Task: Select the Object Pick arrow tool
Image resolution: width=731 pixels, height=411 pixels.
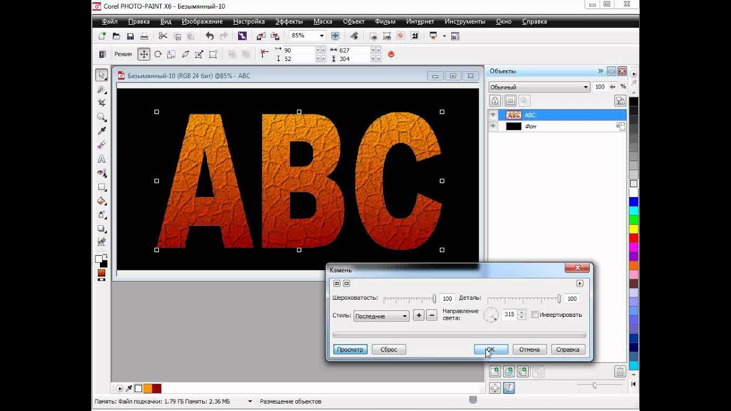Action: pos(102,75)
